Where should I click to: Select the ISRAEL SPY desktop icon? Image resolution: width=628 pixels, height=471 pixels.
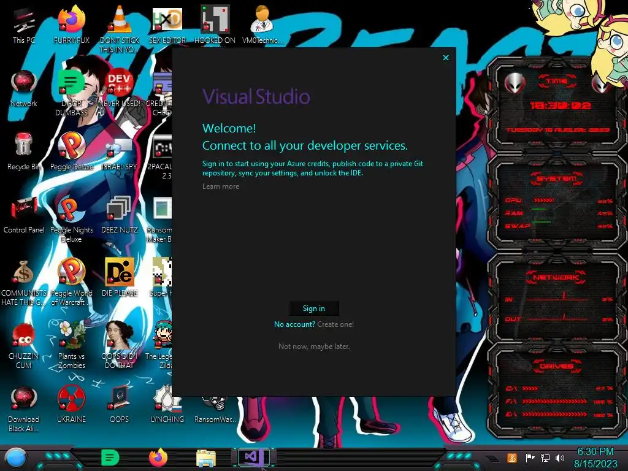[x=120, y=152]
